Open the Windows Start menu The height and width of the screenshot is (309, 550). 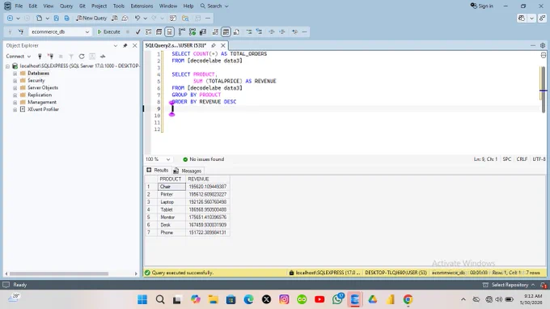click(142, 299)
